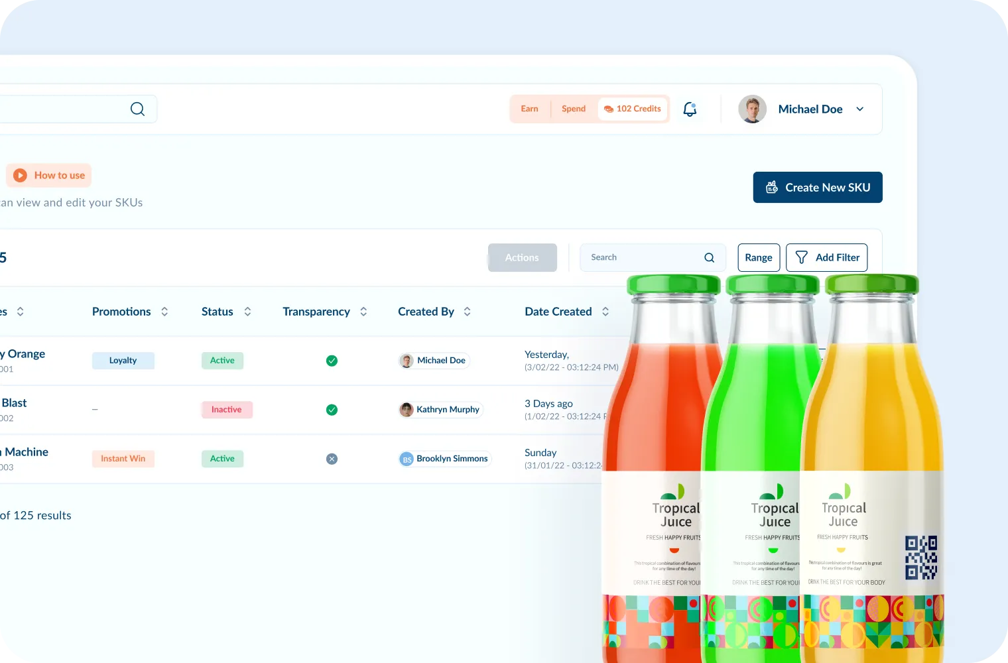Click Active status in Loyalty row
This screenshot has height=663, width=1008.
(x=222, y=361)
